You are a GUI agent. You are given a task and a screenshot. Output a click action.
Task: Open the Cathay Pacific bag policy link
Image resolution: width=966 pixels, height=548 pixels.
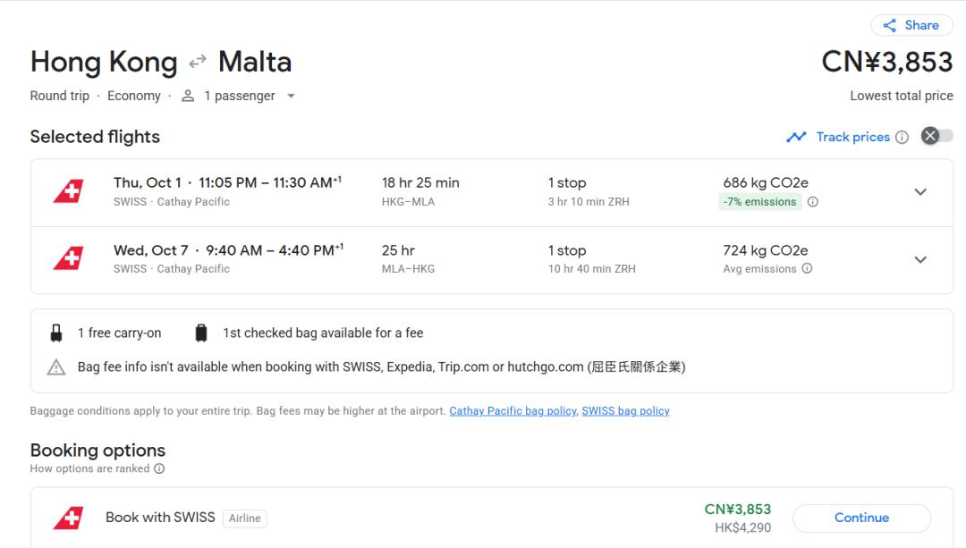tap(513, 411)
